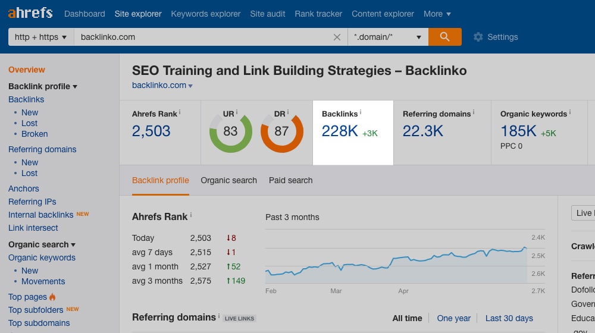Open the Backlinks sidebar link

tap(26, 99)
